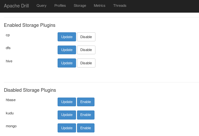Go to the Profiles page

point(60,5)
